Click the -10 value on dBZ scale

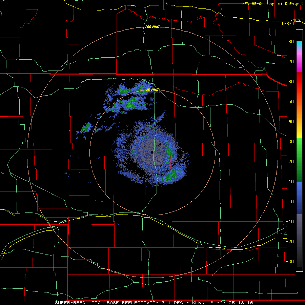[x=290, y=222]
